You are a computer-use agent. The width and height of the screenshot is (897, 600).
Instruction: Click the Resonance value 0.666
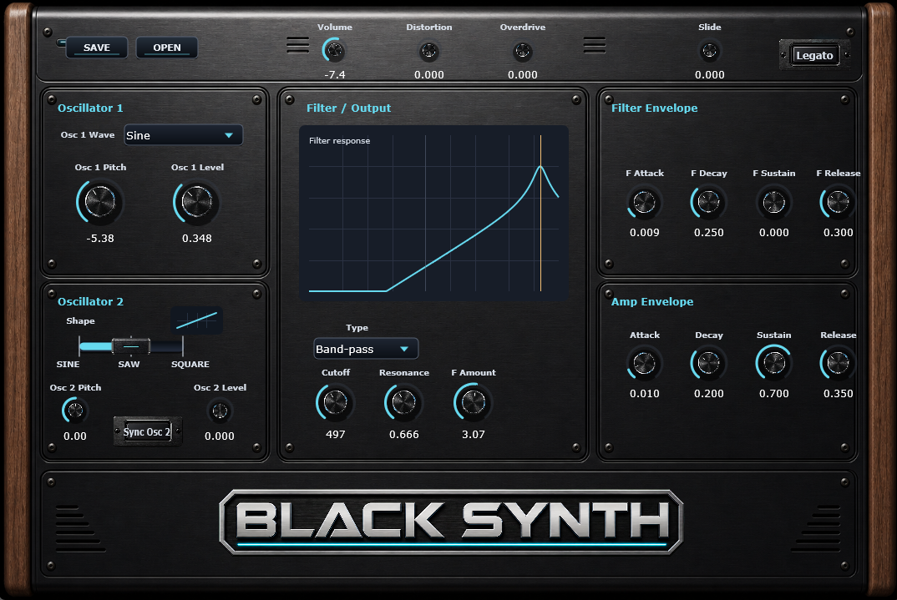(x=404, y=434)
